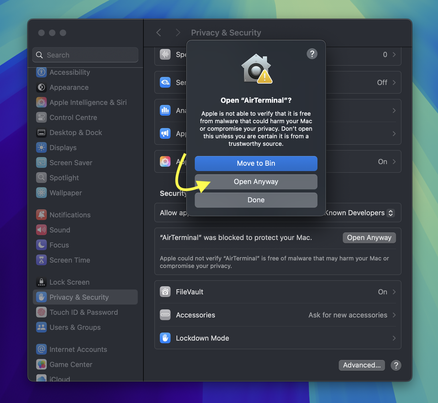Click the Appearance icon in the sidebar
Viewport: 438px width, 403px height.
point(41,87)
